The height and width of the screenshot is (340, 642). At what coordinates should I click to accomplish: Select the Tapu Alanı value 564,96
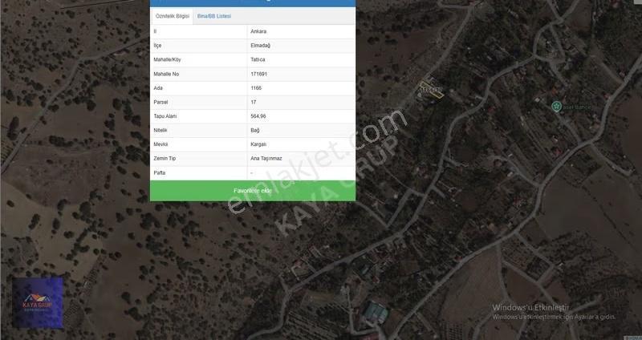coord(258,116)
